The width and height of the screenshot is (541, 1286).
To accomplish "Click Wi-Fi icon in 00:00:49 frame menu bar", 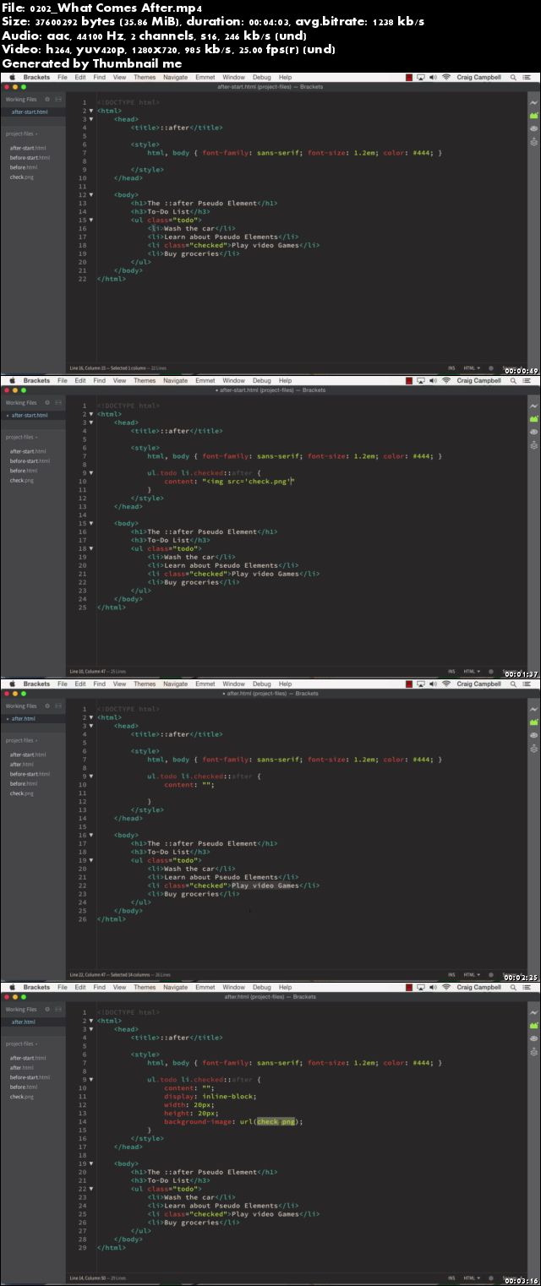I will tap(445, 77).
